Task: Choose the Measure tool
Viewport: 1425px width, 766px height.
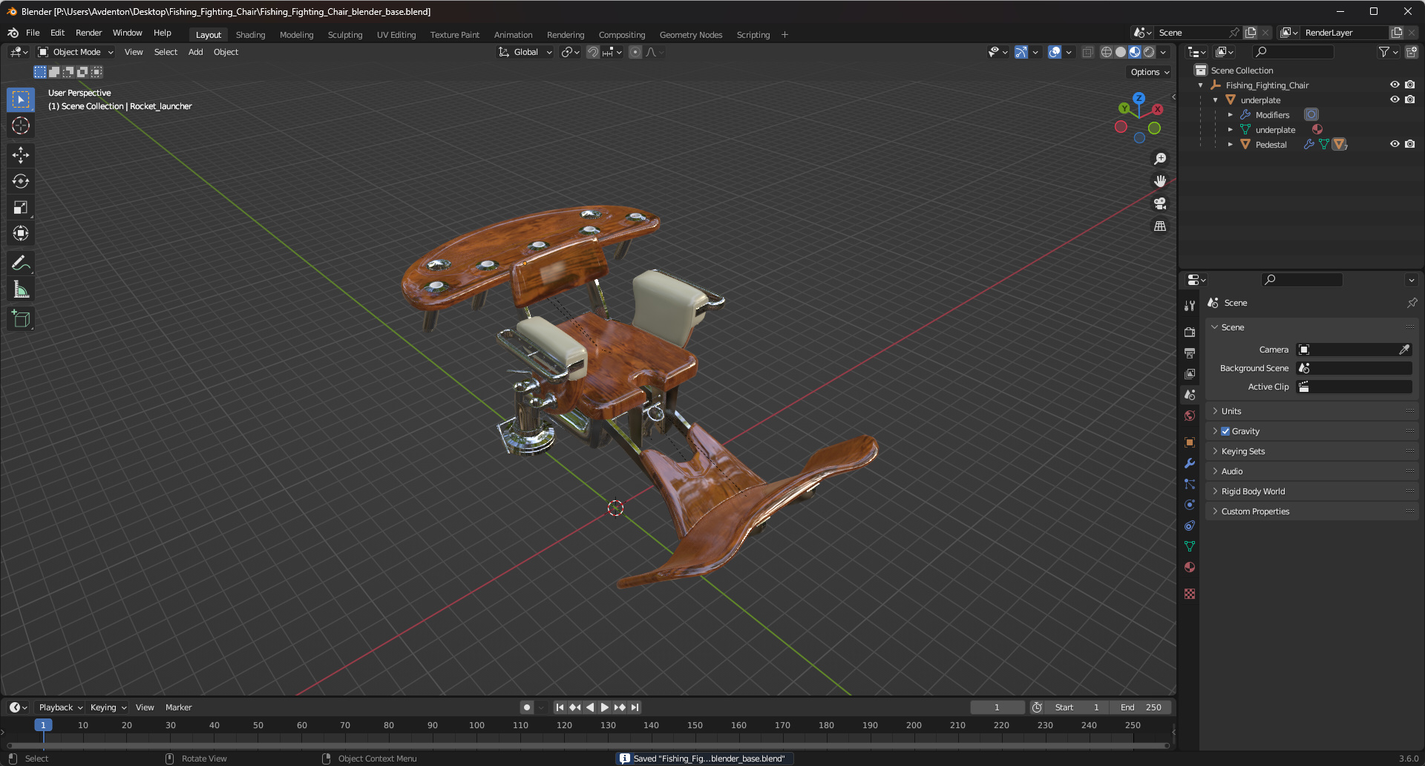Action: [21, 289]
